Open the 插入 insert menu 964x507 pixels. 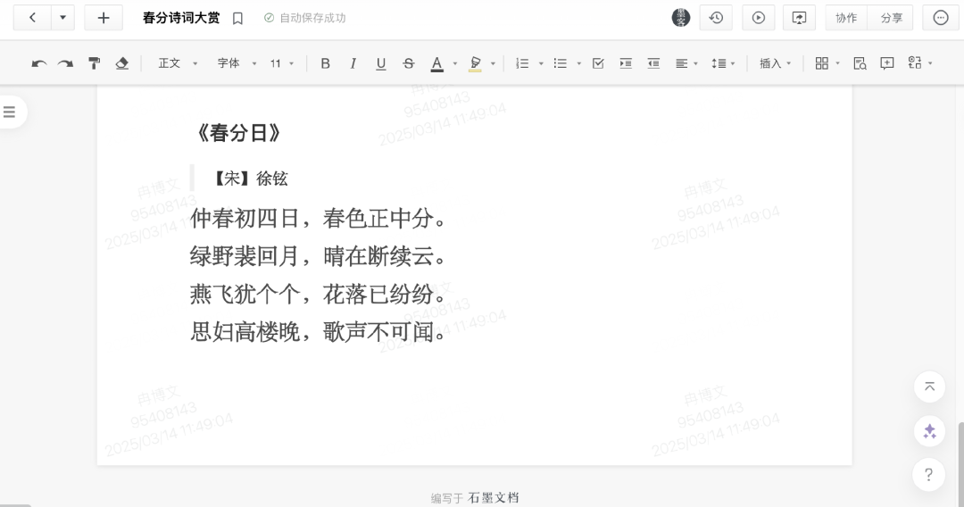[775, 63]
